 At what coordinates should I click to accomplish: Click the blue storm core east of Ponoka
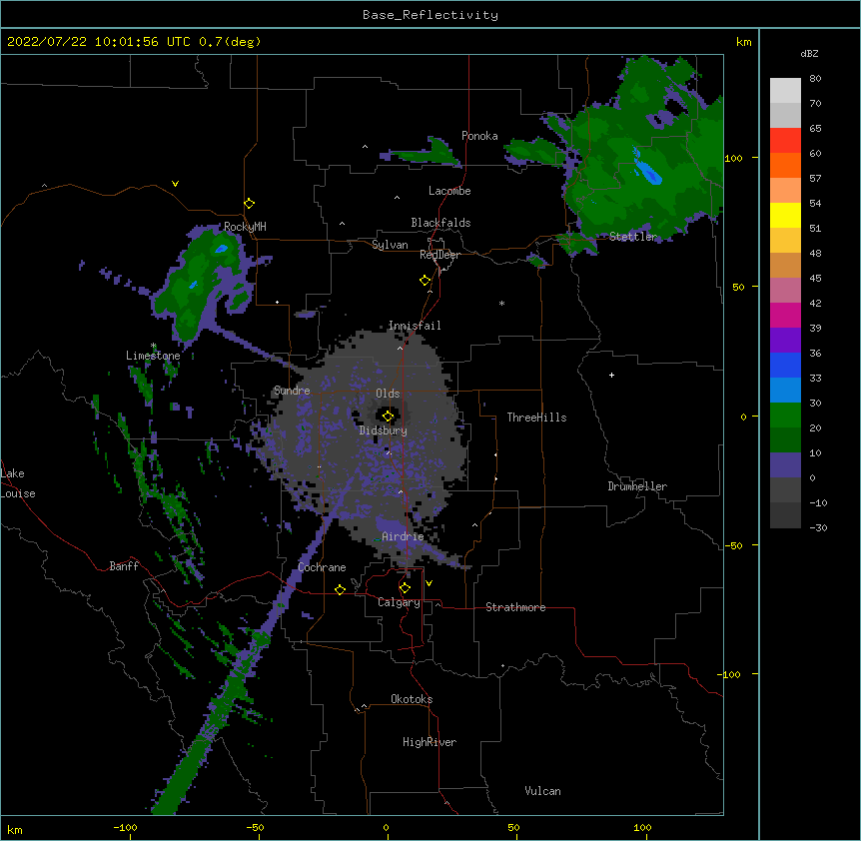[x=648, y=169]
